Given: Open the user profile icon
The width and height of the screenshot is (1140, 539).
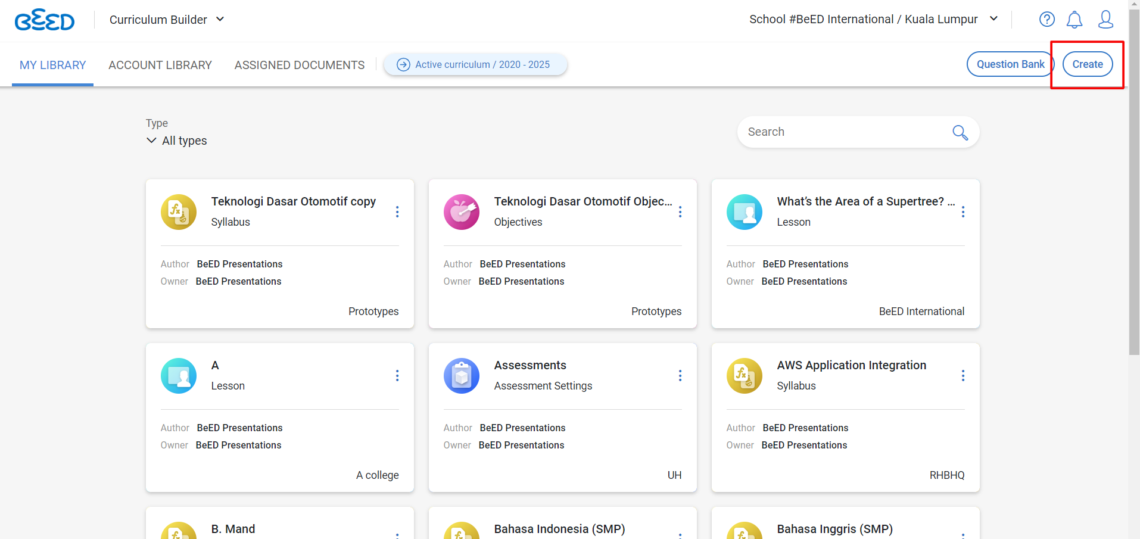Looking at the screenshot, I should [1105, 19].
